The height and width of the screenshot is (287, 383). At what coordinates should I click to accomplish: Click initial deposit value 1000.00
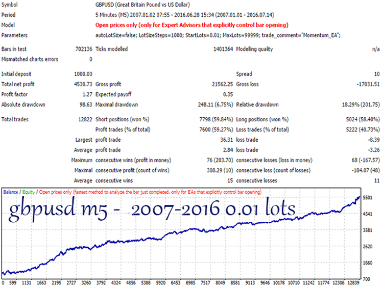click(83, 74)
